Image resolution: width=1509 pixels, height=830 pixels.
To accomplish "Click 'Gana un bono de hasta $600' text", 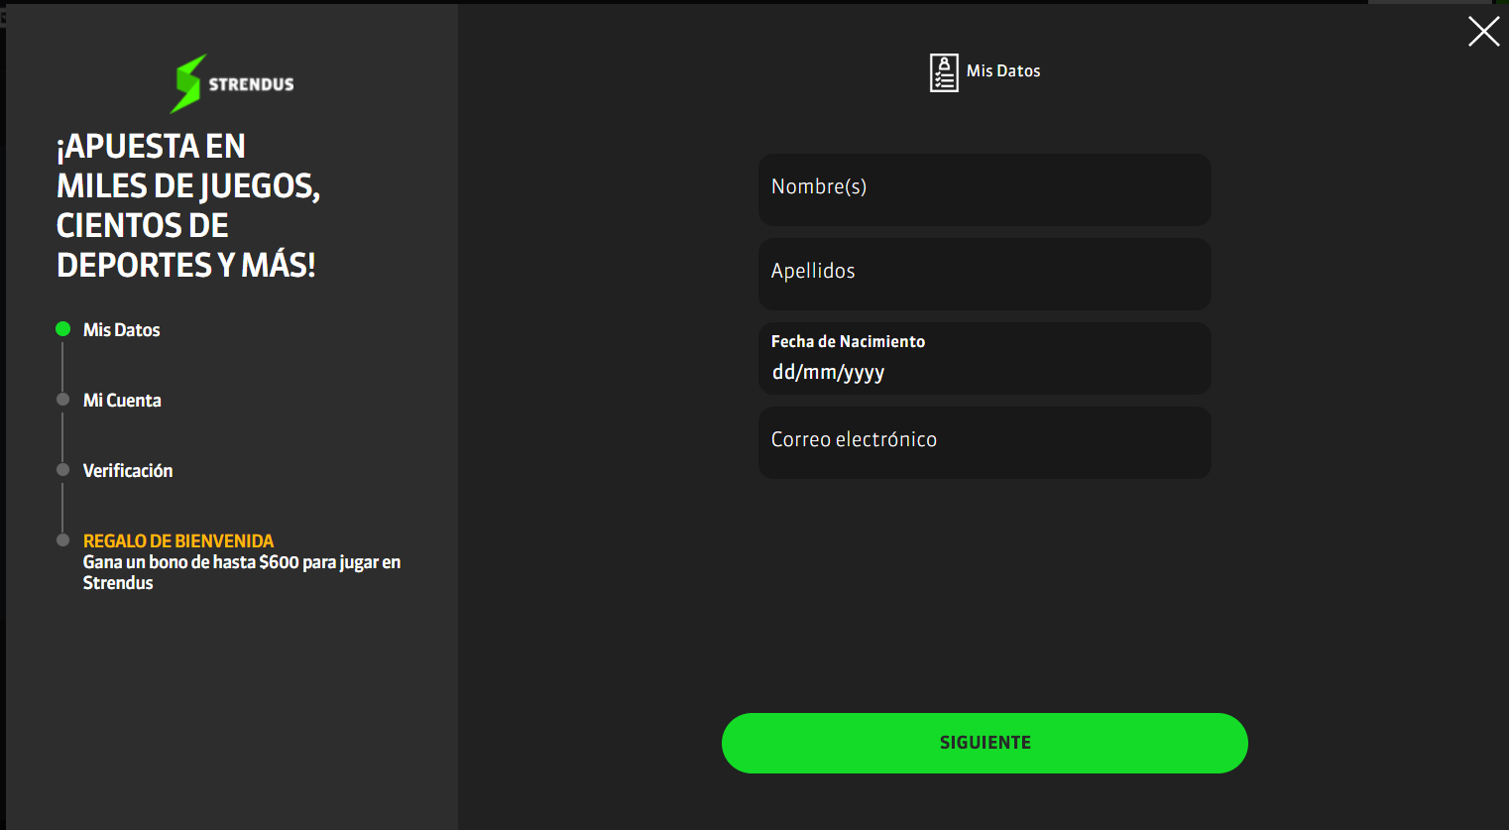I will (x=242, y=572).
